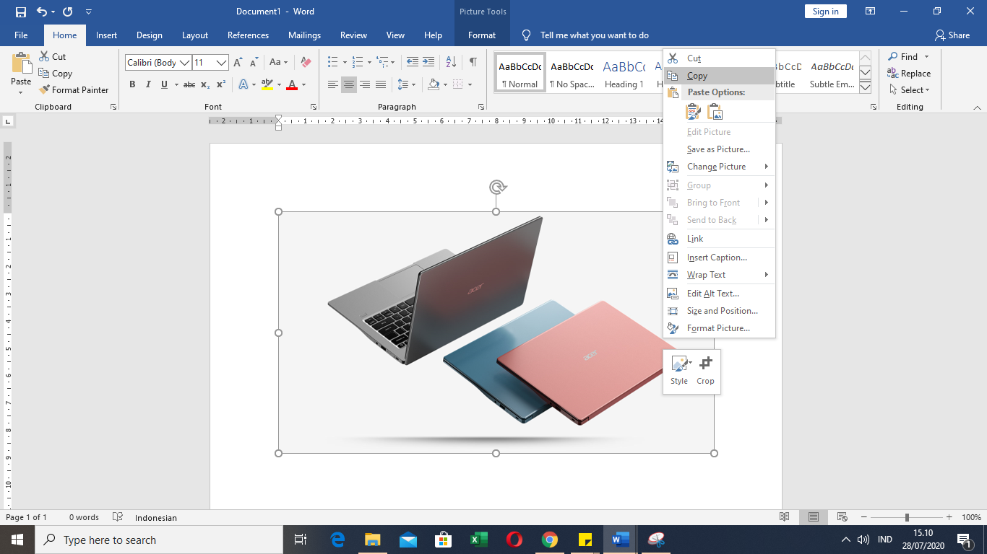Click the Share button
The width and height of the screenshot is (987, 554).
[x=952, y=35]
